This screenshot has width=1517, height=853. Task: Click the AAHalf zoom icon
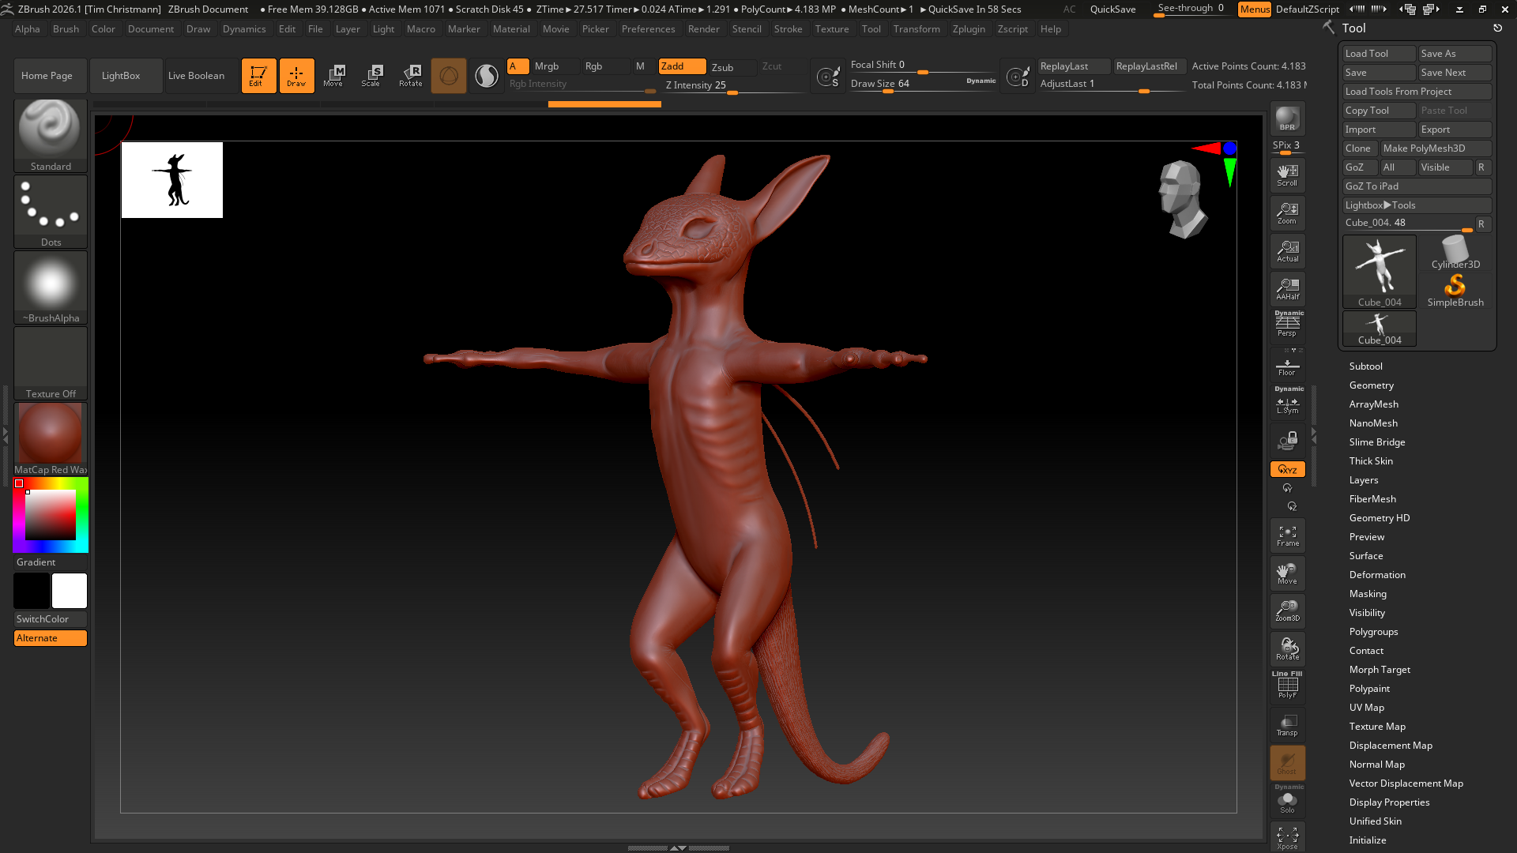[1287, 289]
